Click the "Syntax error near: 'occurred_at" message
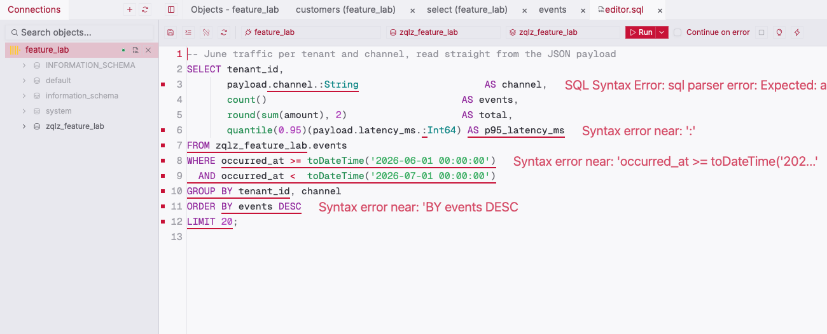Image resolution: width=827 pixels, height=334 pixels. tap(665, 161)
